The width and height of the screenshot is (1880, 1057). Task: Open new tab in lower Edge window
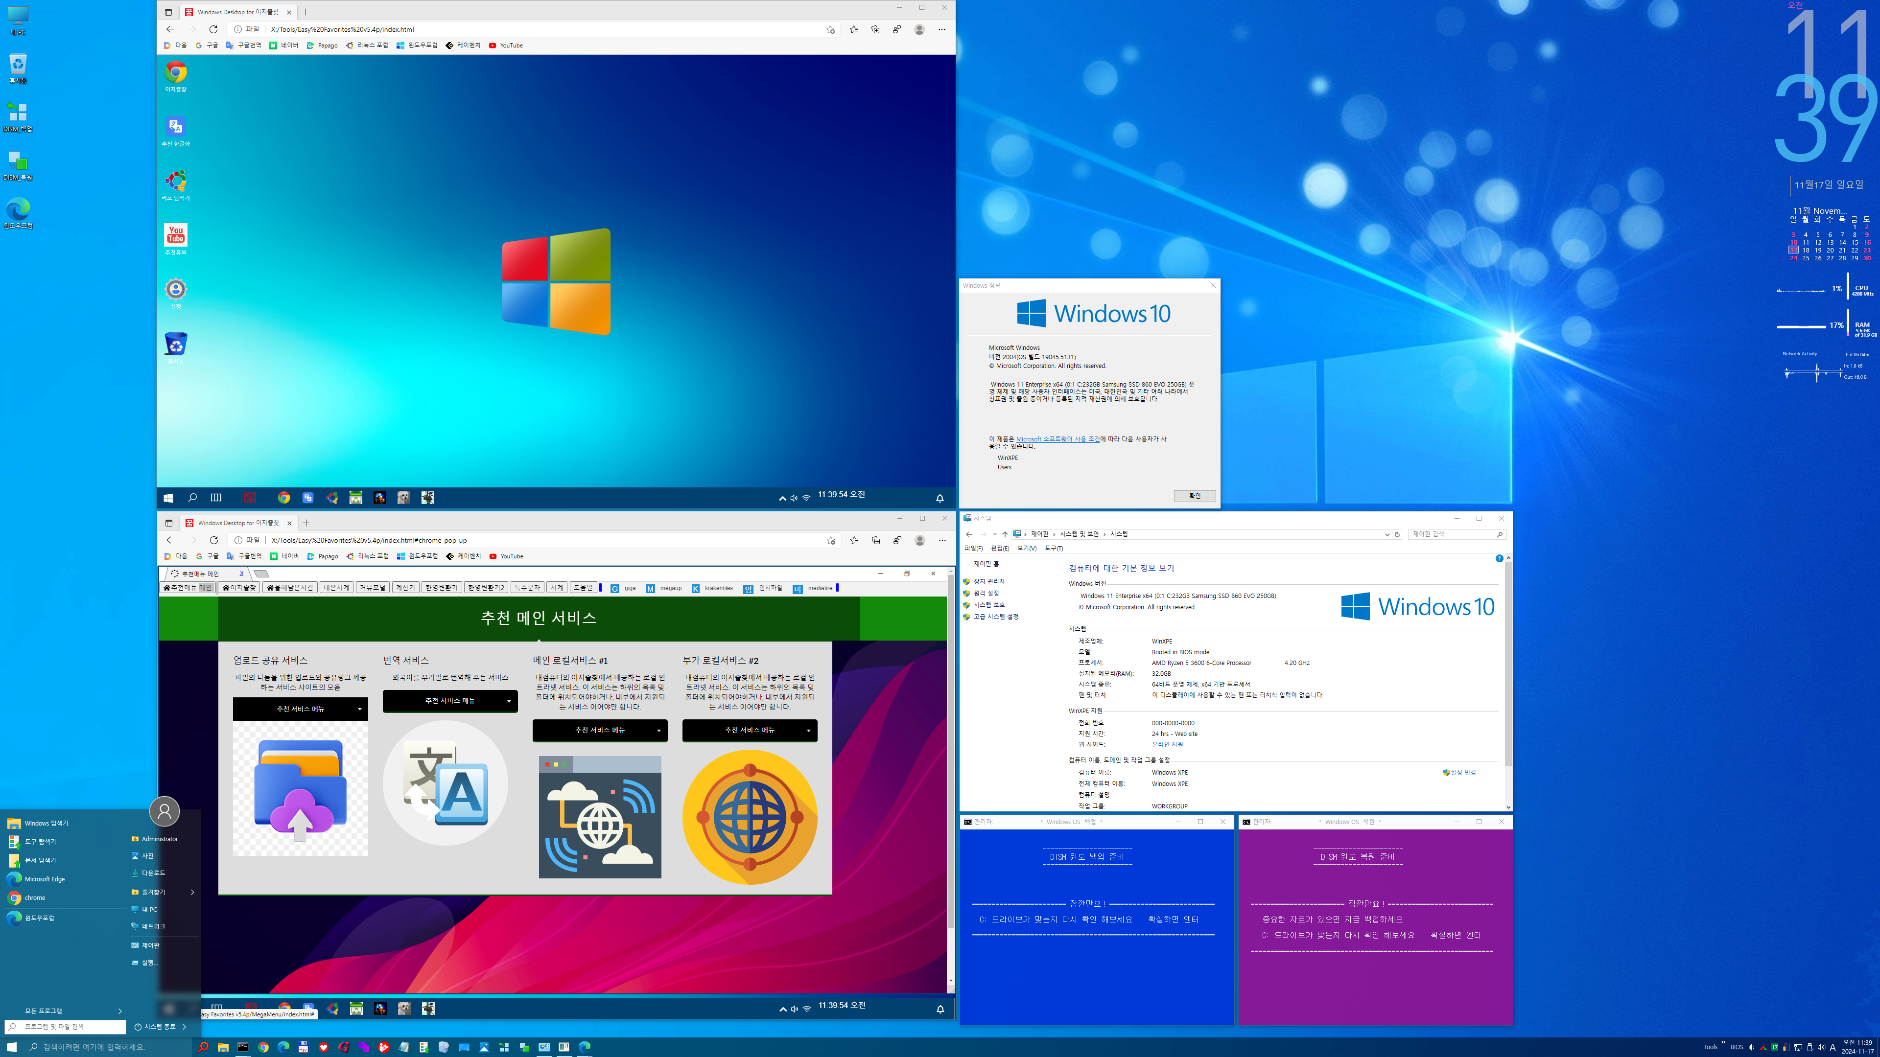[306, 523]
